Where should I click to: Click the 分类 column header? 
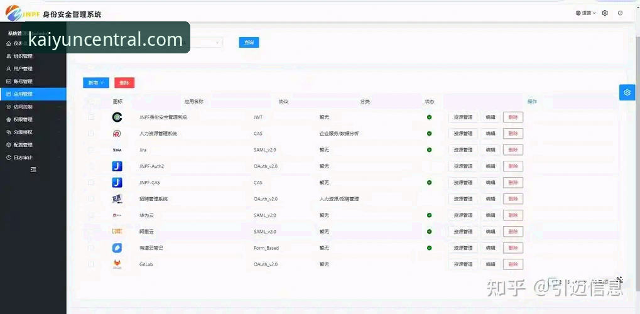pos(365,101)
